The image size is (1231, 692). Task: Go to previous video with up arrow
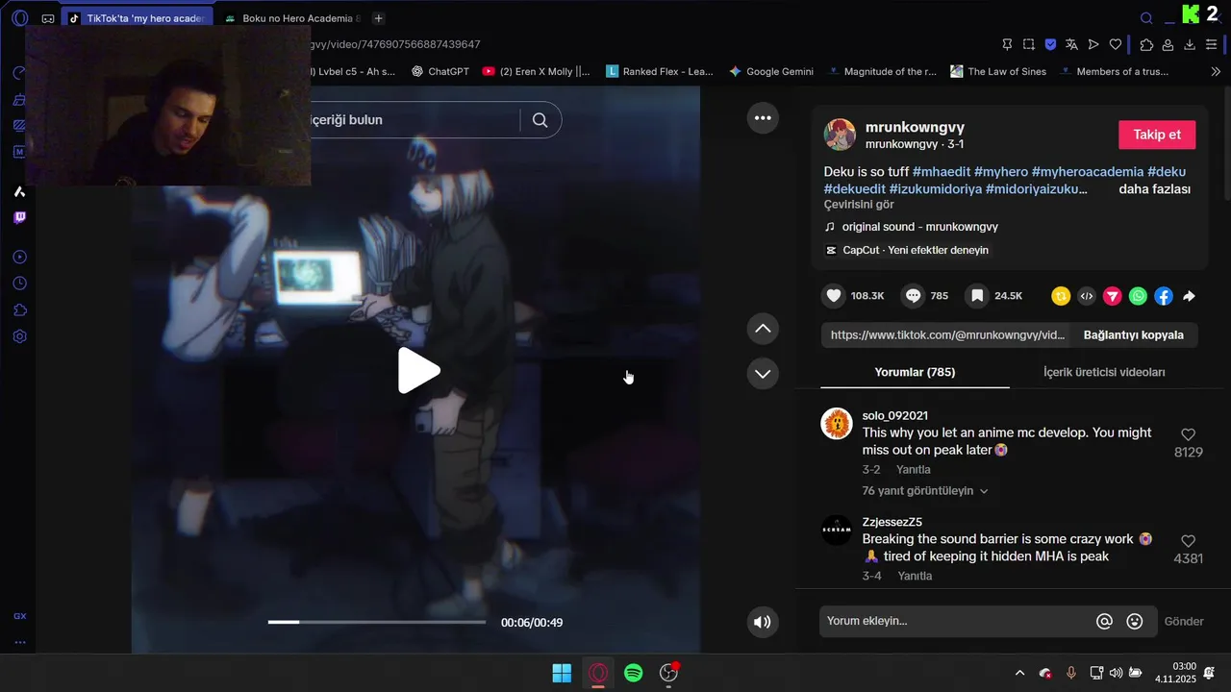763,329
